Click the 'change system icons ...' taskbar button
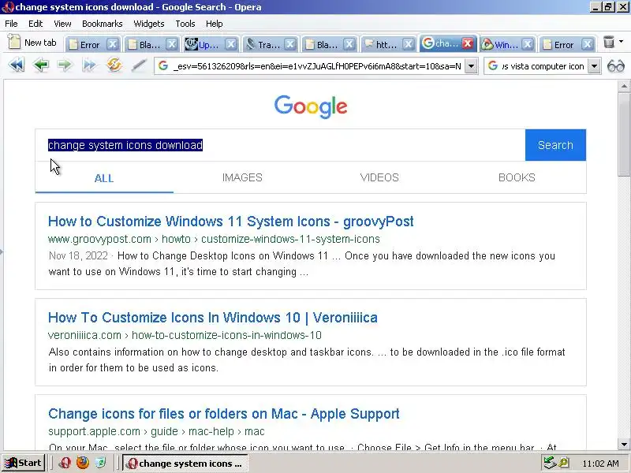631x473 pixels. point(185,464)
